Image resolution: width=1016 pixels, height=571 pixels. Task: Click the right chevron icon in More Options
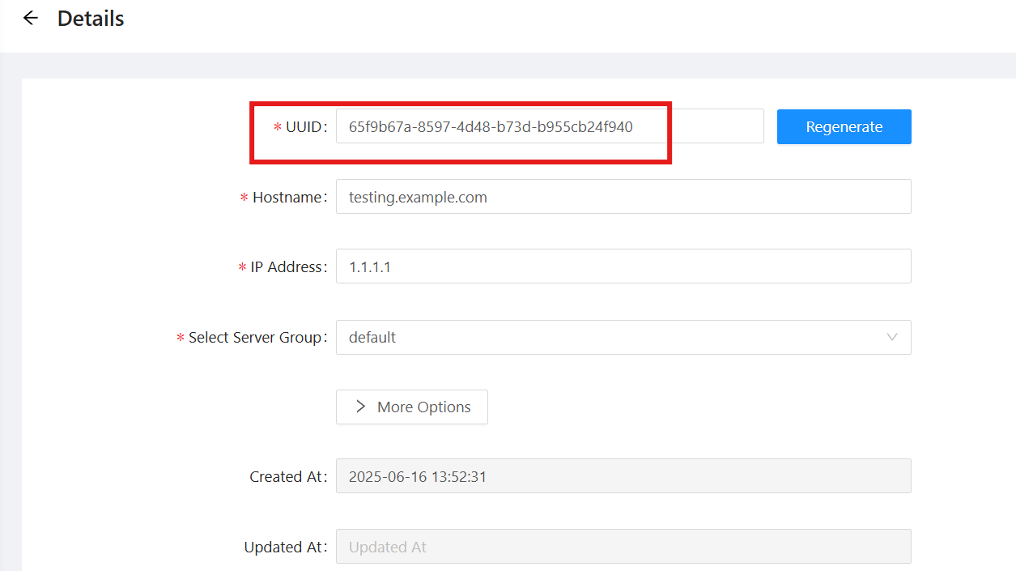(361, 407)
